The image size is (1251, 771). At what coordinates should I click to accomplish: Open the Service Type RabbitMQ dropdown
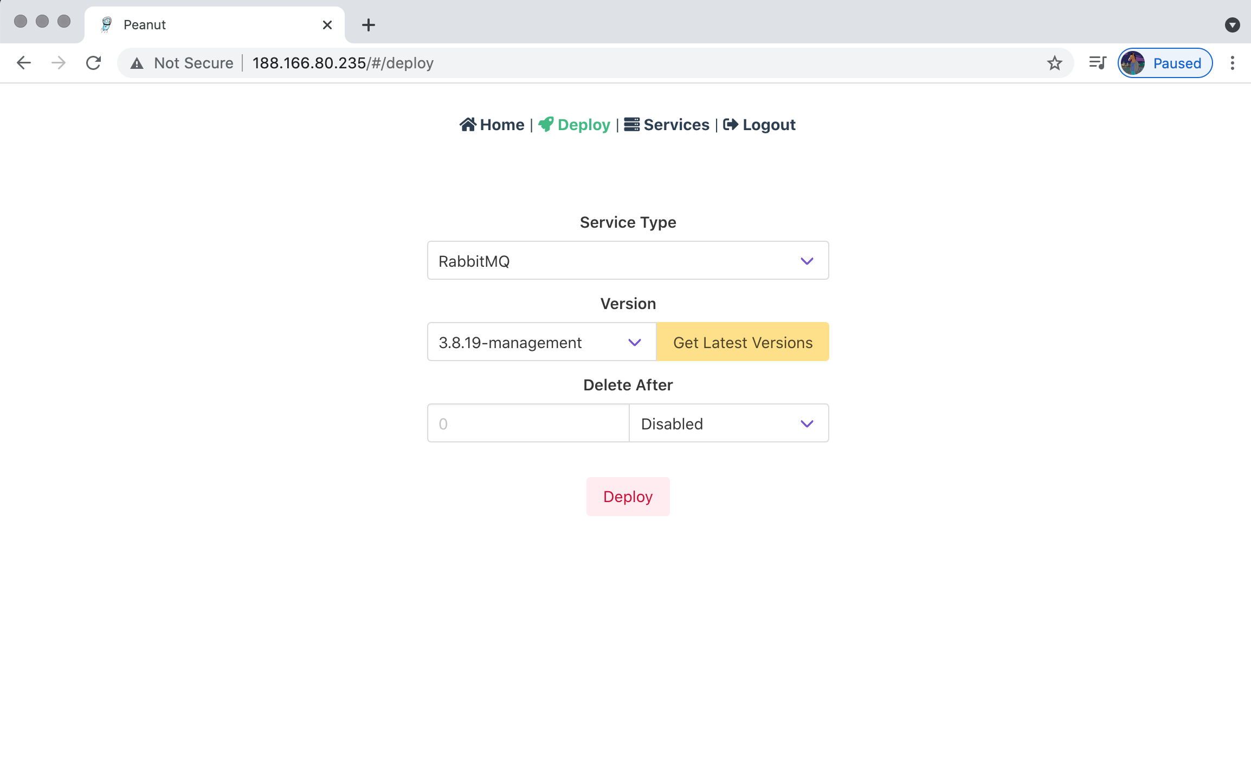coord(628,260)
